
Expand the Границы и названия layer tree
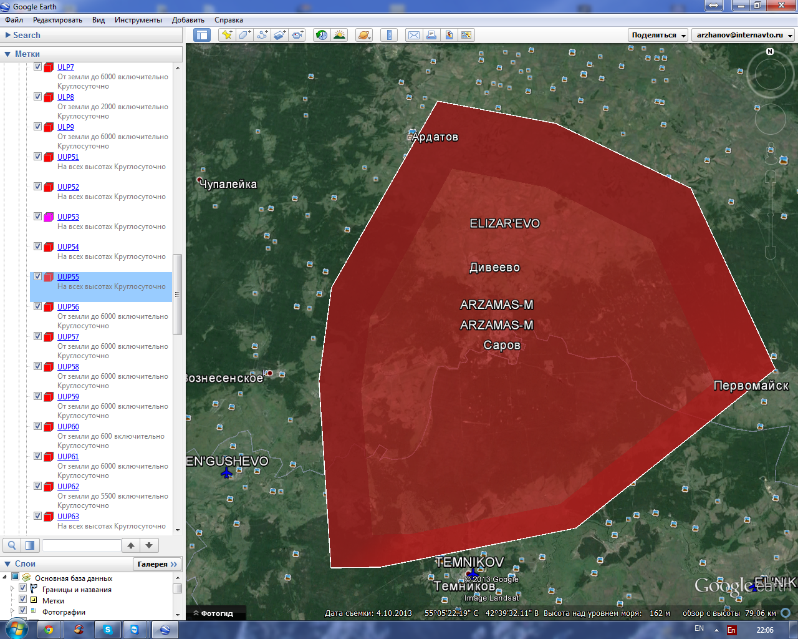(12, 588)
